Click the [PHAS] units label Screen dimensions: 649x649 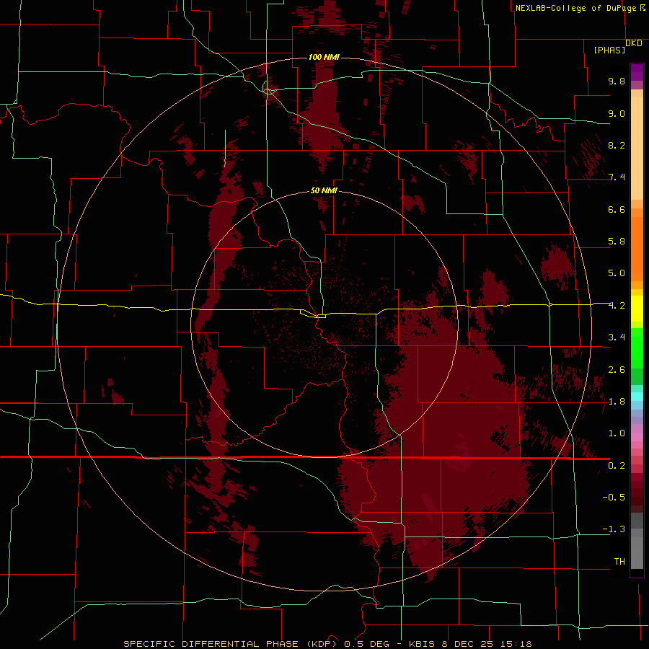click(x=609, y=50)
